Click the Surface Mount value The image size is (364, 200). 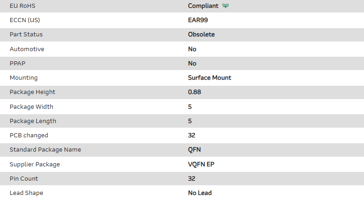point(209,78)
